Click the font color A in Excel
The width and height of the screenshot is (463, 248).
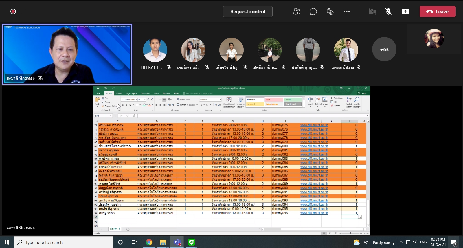pyautogui.click(x=150, y=105)
